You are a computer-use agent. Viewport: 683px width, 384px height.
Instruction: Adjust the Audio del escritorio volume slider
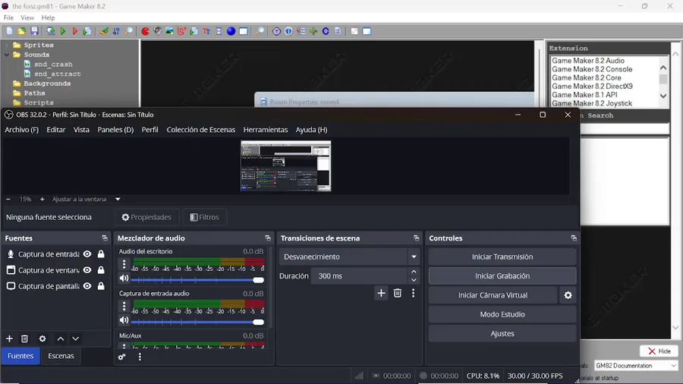point(197,280)
